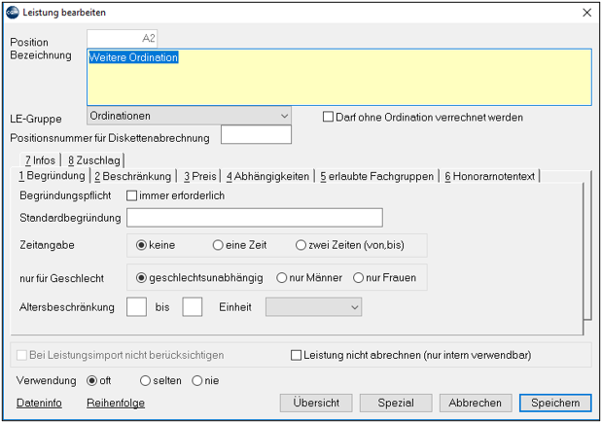
Task: Open the 2 Beschränkung tab
Action: pos(133,176)
